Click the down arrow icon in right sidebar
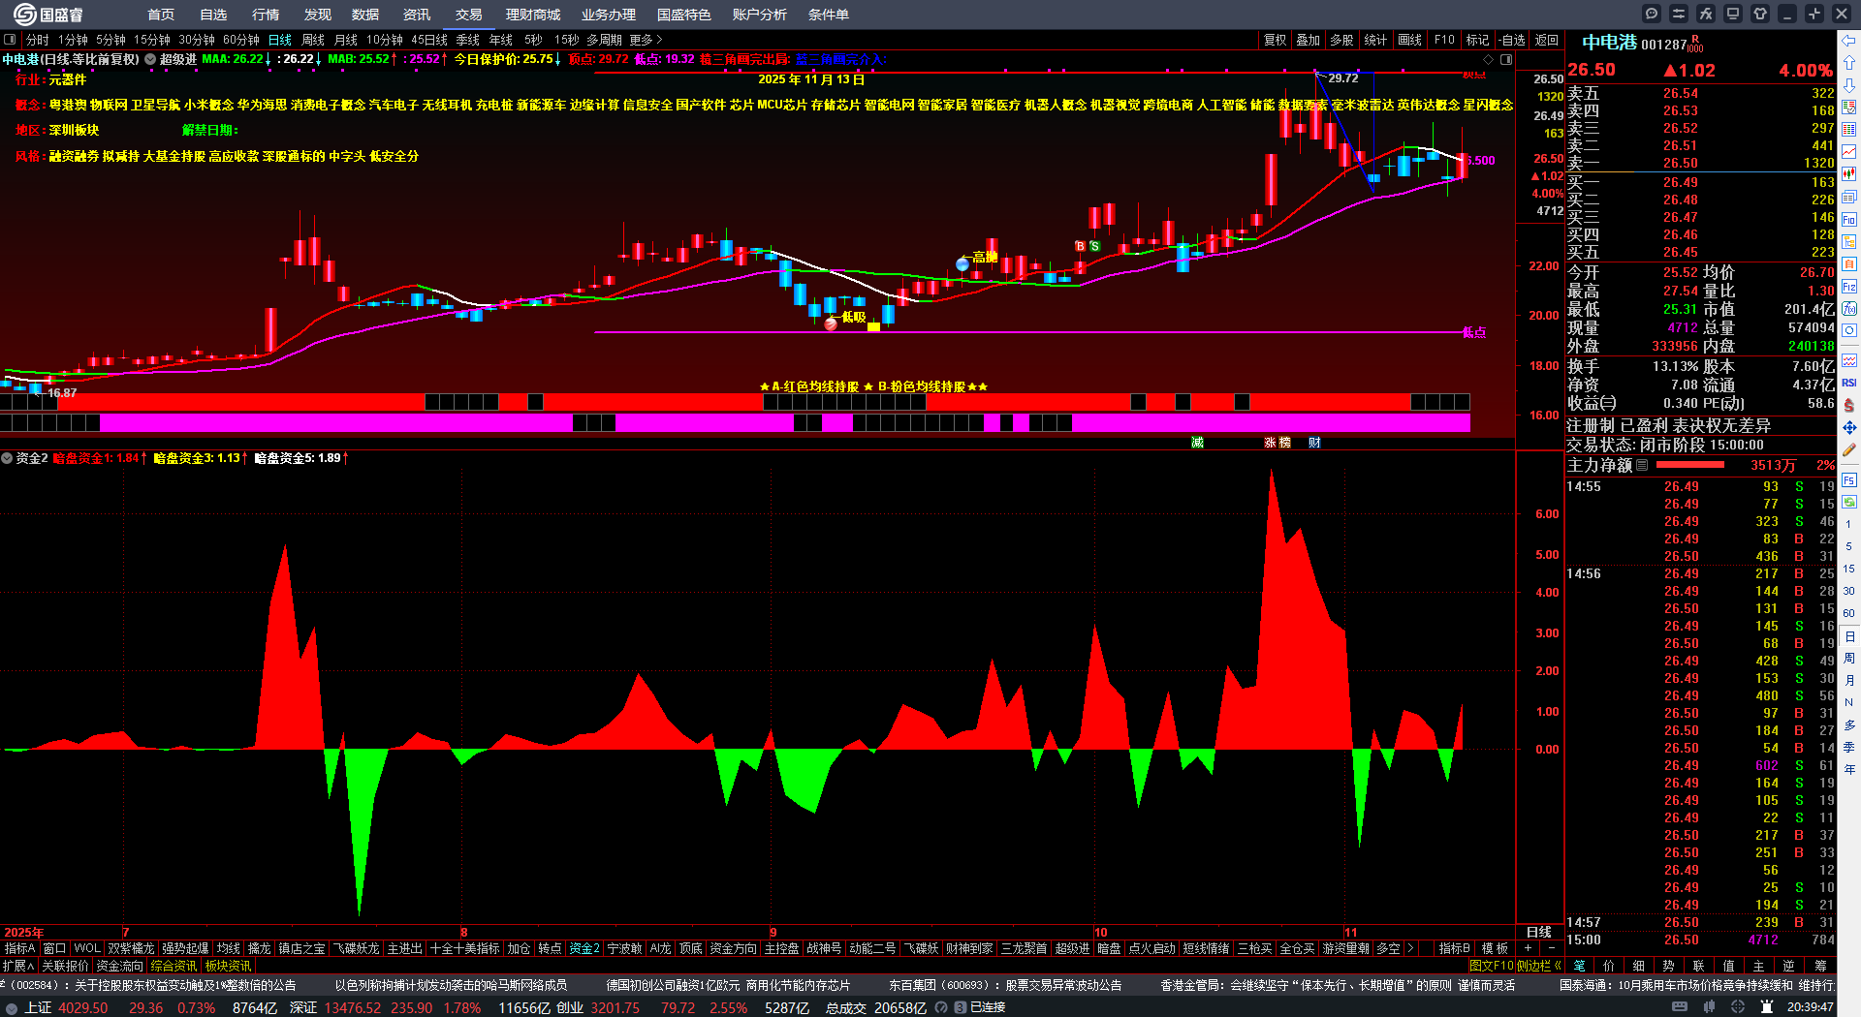The height and width of the screenshot is (1017, 1861). (x=1849, y=85)
